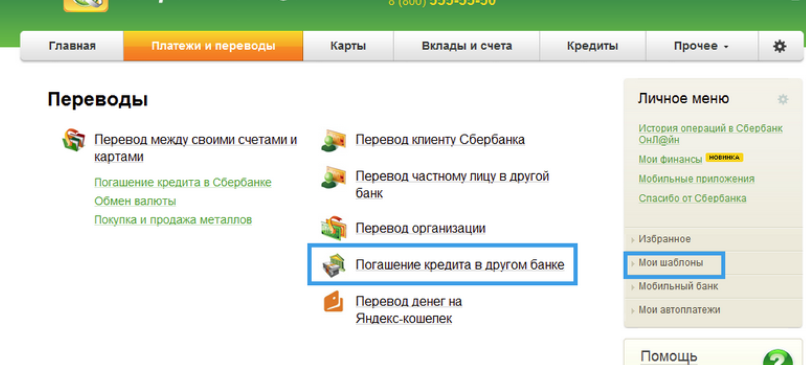Open the Вклады и счета tab
The image size is (806, 365).
(467, 46)
